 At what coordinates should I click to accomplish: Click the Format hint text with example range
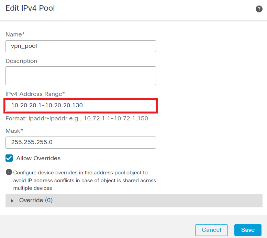tap(77, 119)
